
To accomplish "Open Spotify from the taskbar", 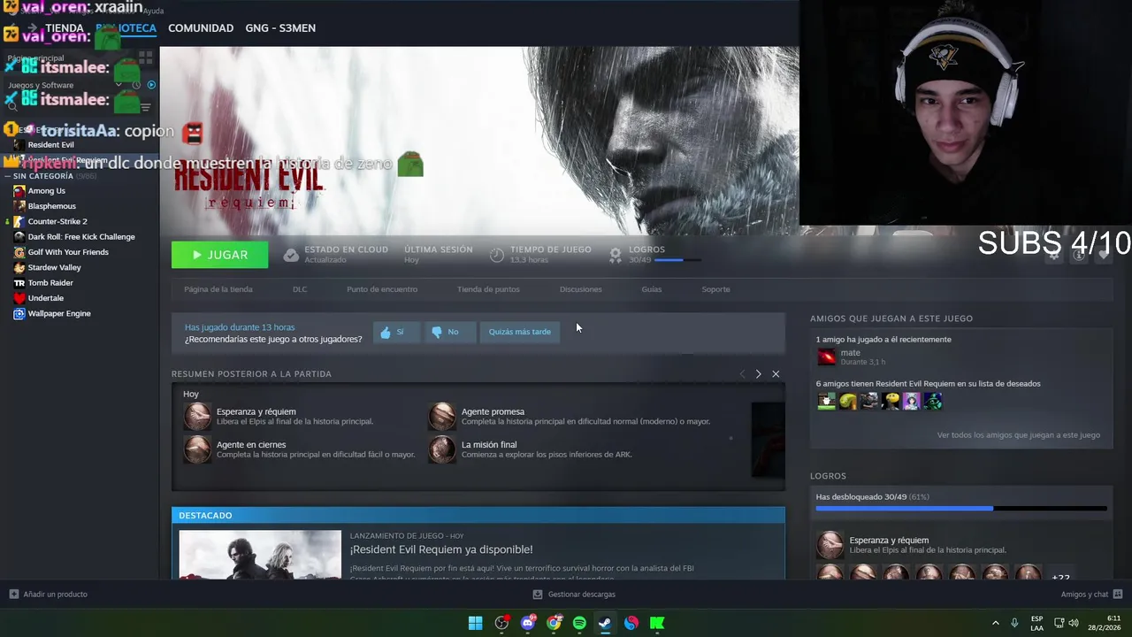I will (579, 623).
